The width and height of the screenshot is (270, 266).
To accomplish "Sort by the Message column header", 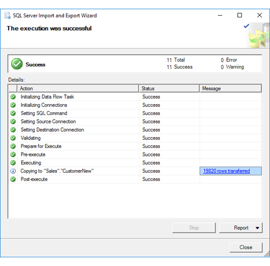I will (x=231, y=88).
